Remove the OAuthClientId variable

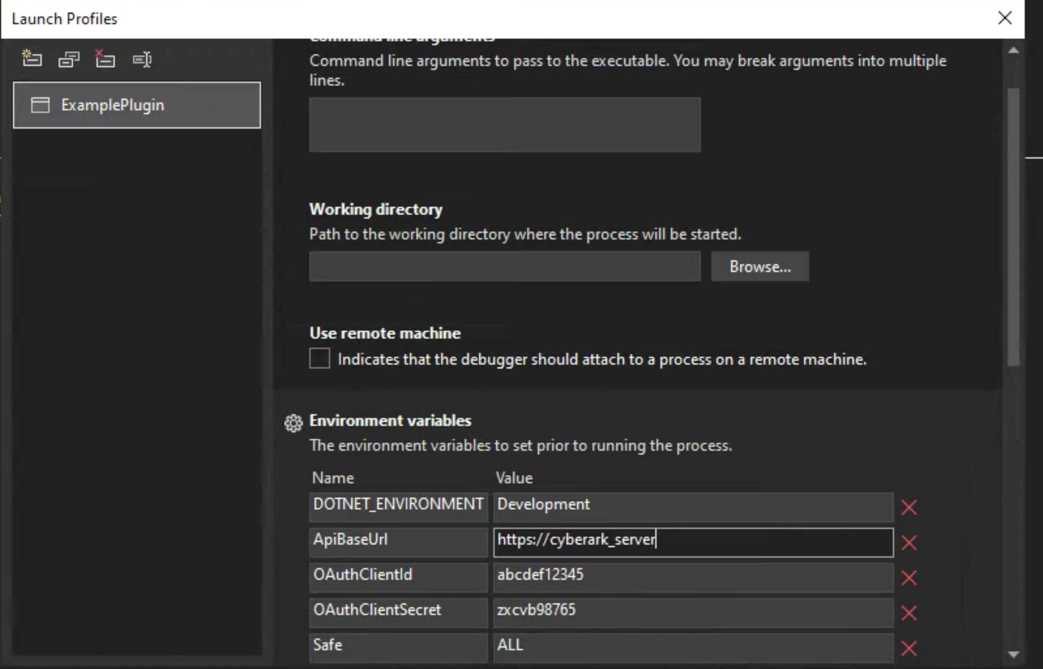pyautogui.click(x=909, y=578)
